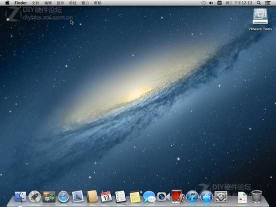
Task: Open Contacts address book in Dock
Action: (92, 196)
